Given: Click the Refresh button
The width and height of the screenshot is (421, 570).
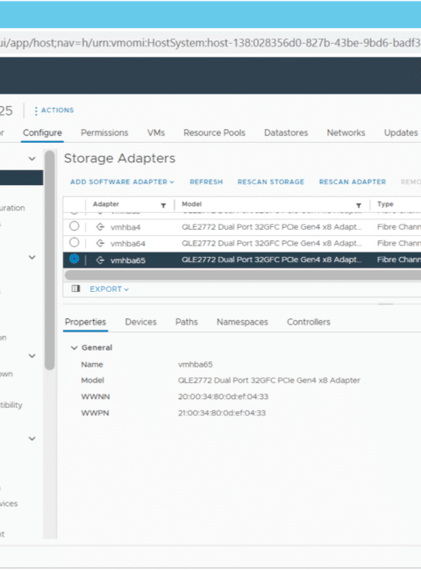Looking at the screenshot, I should coord(206,182).
